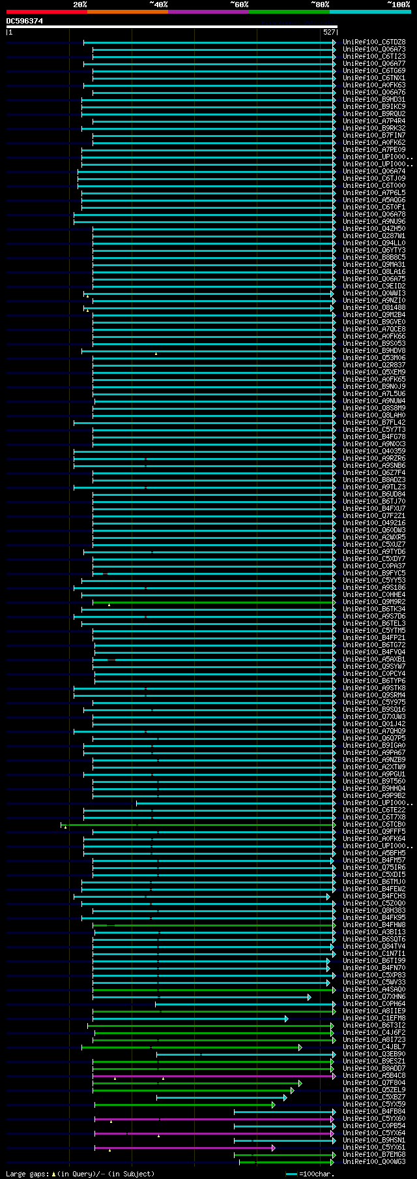Click UniRef100_B9N0J9 label
Image resolution: width=417 pixels, height=1179 pixels.
pyautogui.click(x=374, y=386)
